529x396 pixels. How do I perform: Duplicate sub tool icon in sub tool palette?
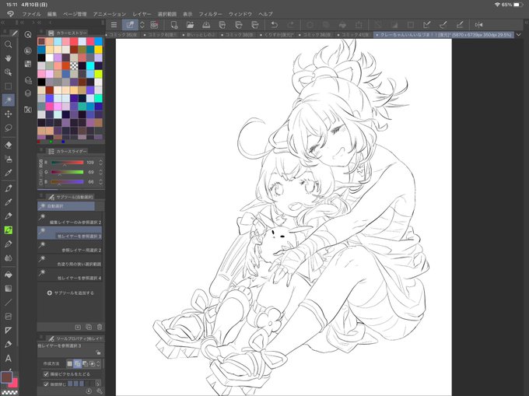(x=89, y=328)
